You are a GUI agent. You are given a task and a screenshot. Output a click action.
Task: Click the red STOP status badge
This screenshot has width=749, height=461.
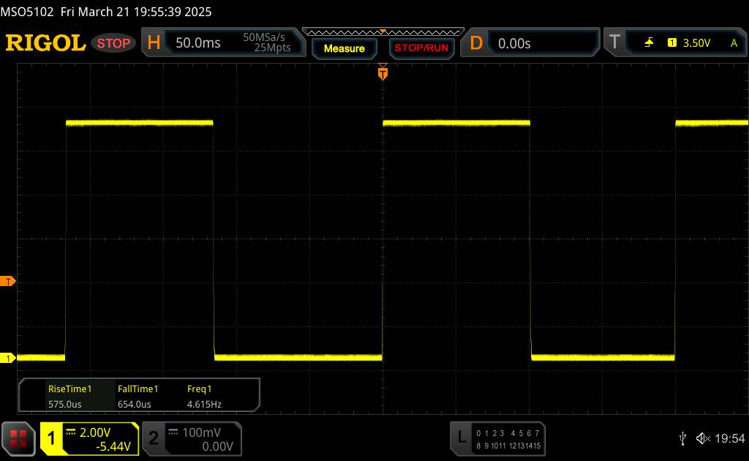click(x=114, y=43)
